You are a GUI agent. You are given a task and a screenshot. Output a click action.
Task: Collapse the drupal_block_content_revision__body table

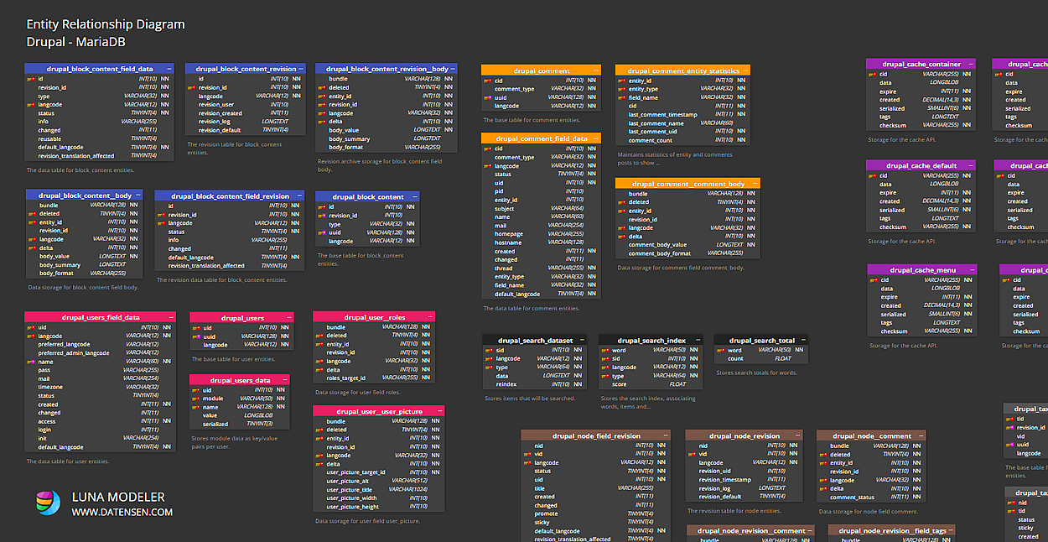click(453, 69)
